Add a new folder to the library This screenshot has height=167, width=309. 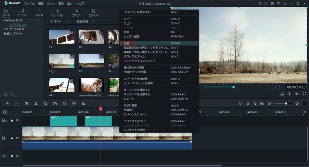pyautogui.click(x=5, y=95)
